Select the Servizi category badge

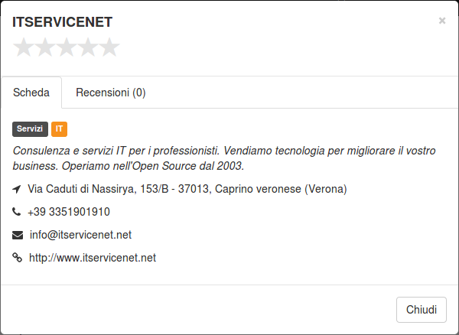click(x=30, y=129)
